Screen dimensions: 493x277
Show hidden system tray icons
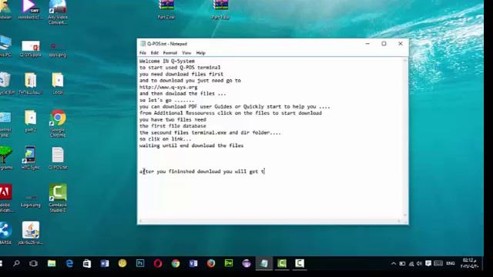tap(394, 263)
